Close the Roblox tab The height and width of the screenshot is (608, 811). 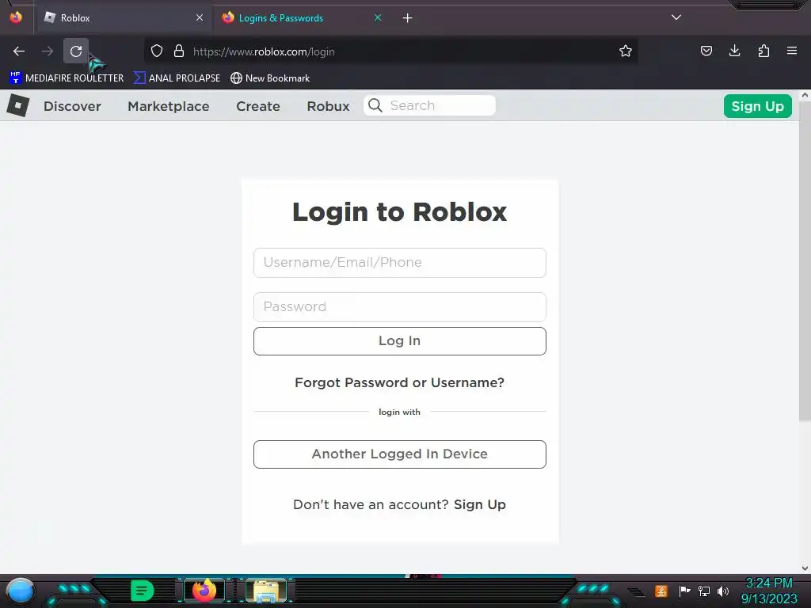point(200,17)
